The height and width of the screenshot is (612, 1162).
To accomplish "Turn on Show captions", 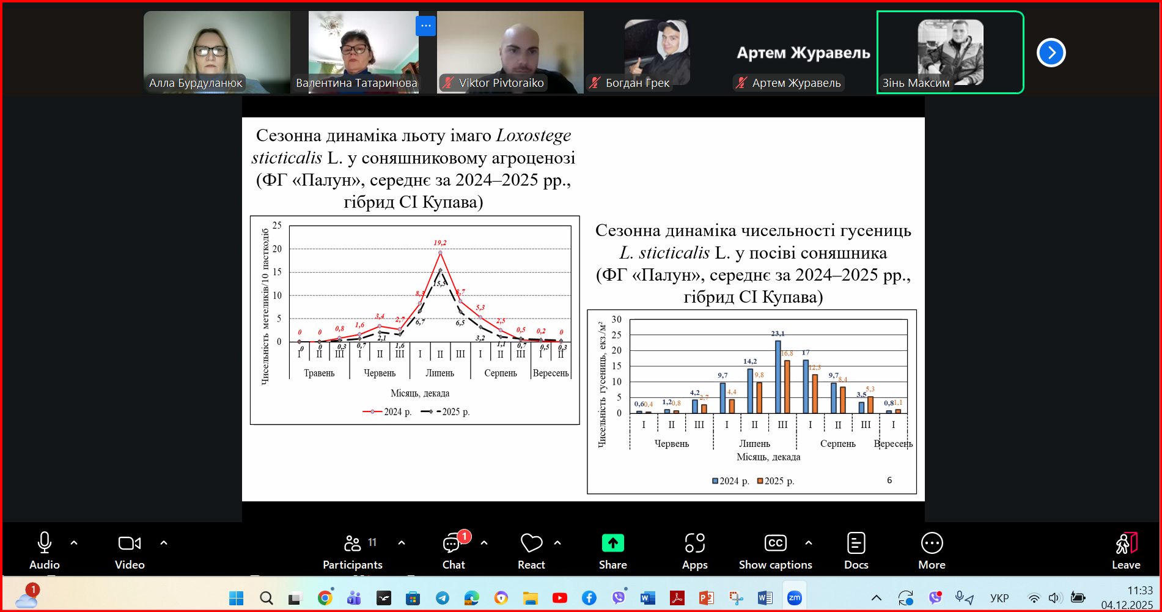I will pyautogui.click(x=775, y=550).
